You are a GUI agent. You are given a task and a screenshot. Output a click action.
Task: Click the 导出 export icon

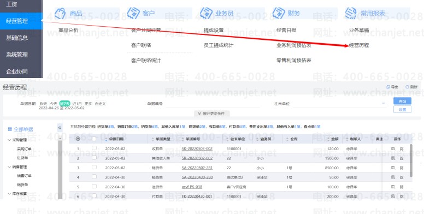click(x=388, y=87)
